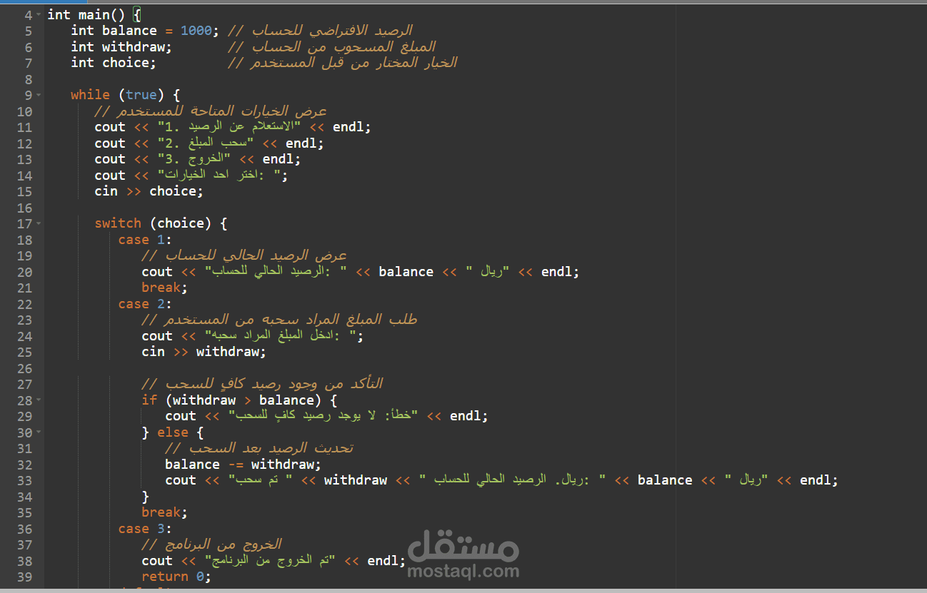Click 'return 0;' on line 39
Image resolution: width=927 pixels, height=593 pixels.
[176, 577]
